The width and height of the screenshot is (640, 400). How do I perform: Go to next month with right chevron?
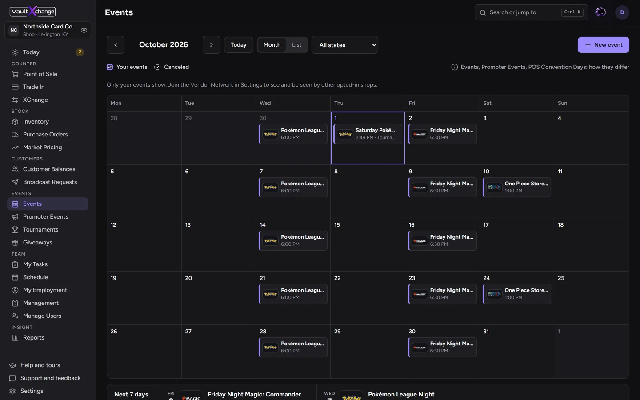tap(211, 45)
